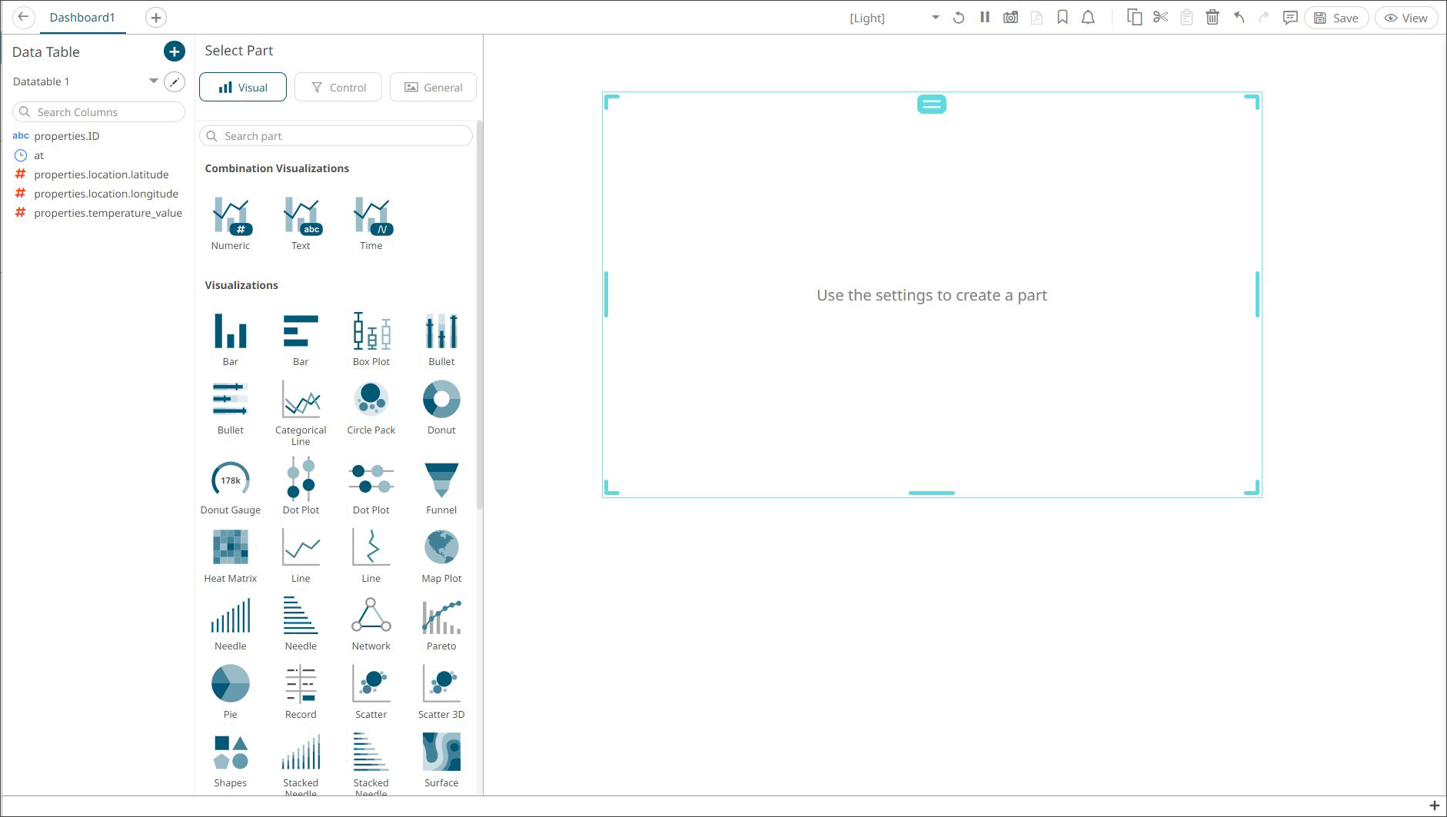Select the Record visualization
The height and width of the screenshot is (817, 1447).
(x=301, y=692)
